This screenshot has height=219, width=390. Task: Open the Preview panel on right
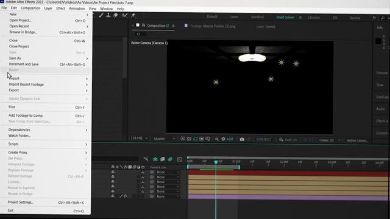pos(382,73)
